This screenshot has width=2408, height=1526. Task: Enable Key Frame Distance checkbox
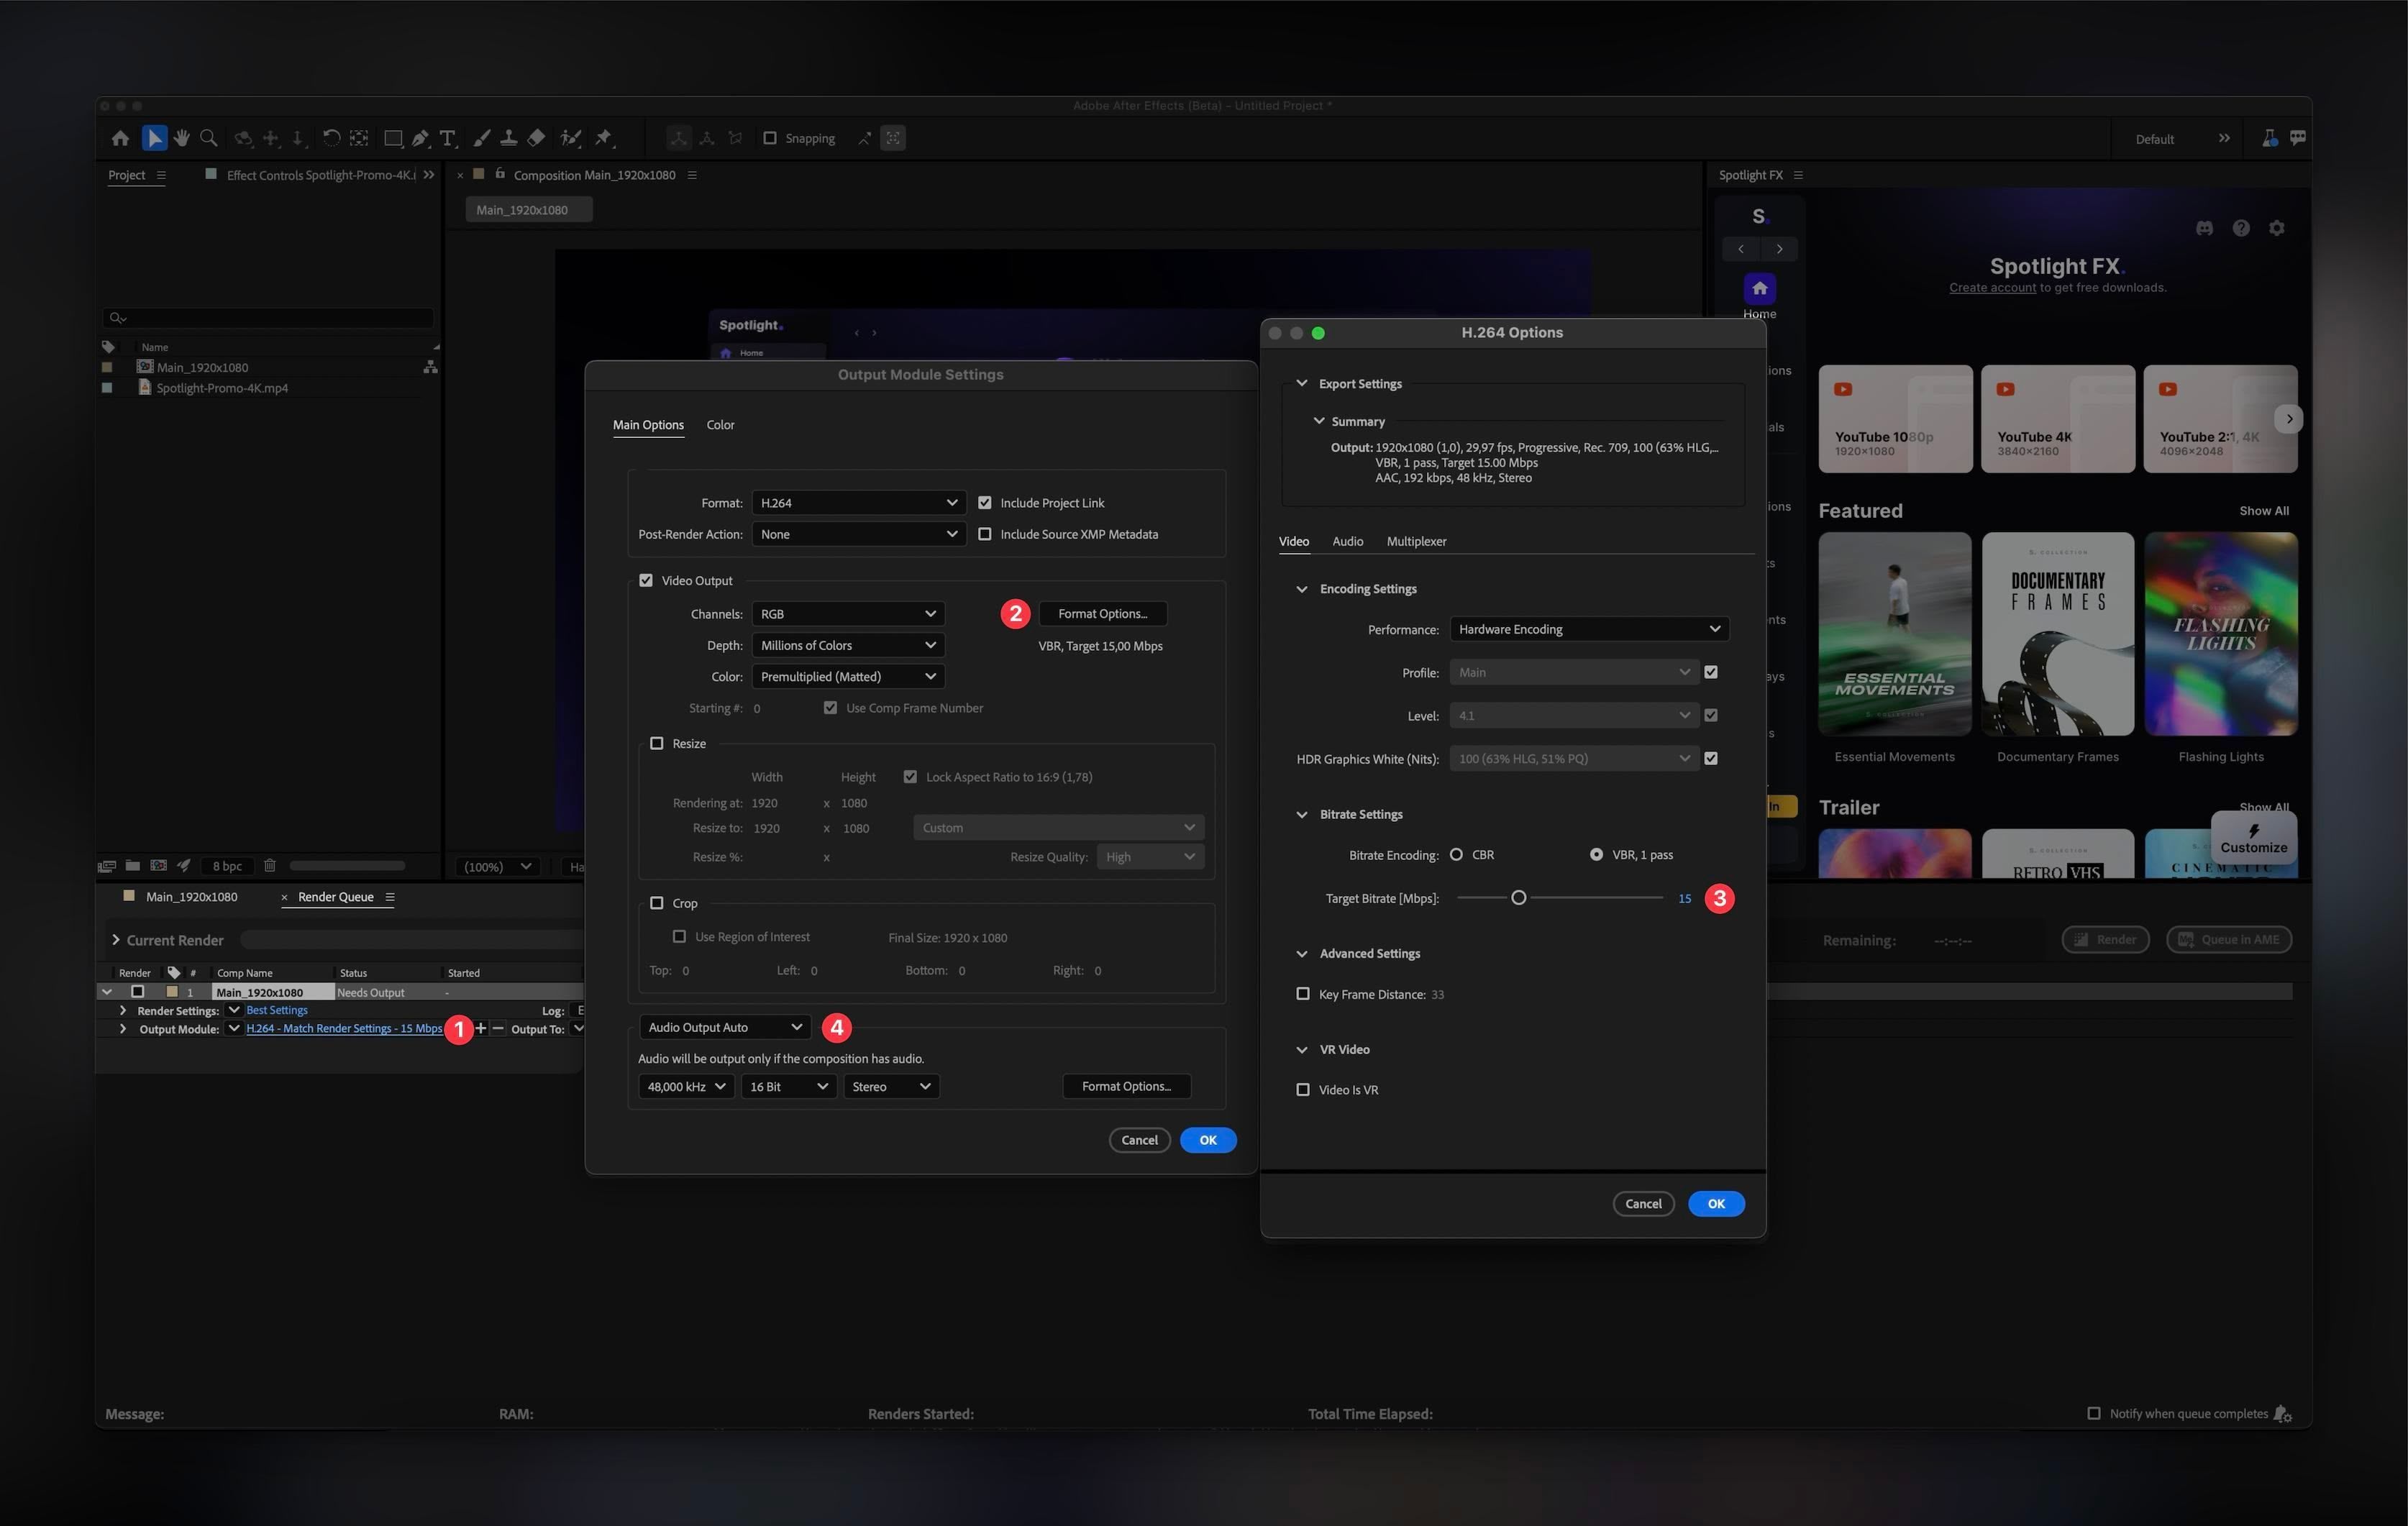click(1302, 994)
